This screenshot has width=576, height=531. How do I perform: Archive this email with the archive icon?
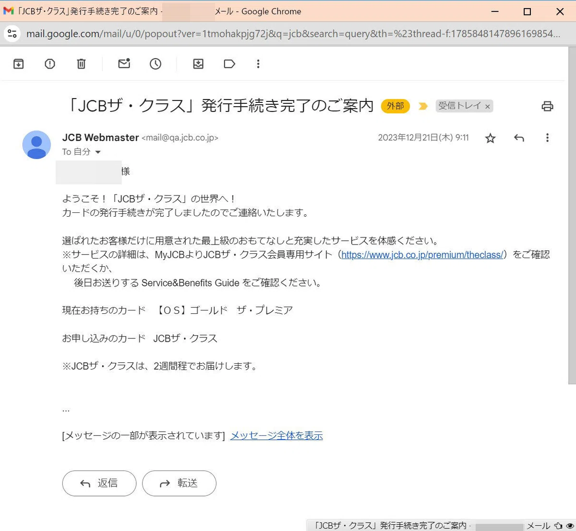(19, 63)
